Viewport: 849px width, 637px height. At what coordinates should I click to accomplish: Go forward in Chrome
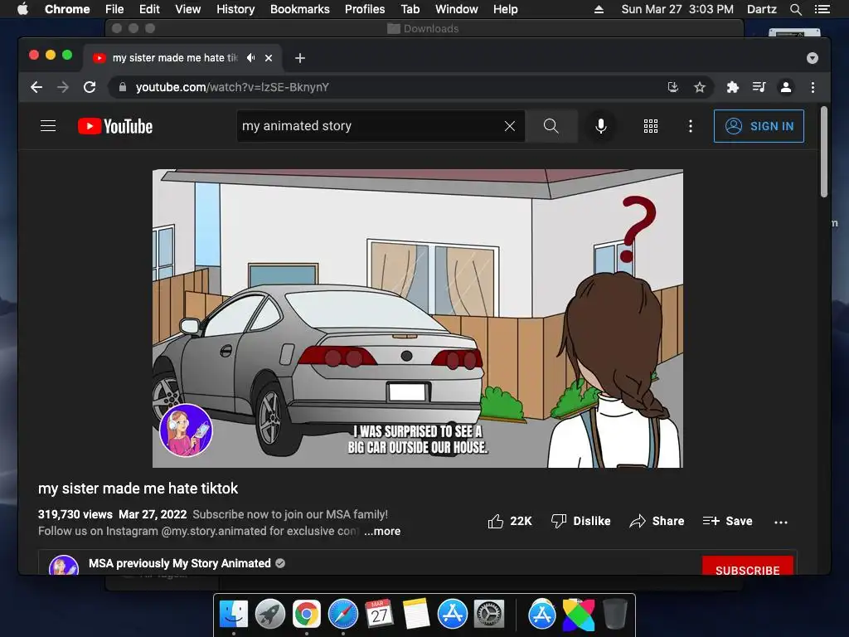pos(63,87)
